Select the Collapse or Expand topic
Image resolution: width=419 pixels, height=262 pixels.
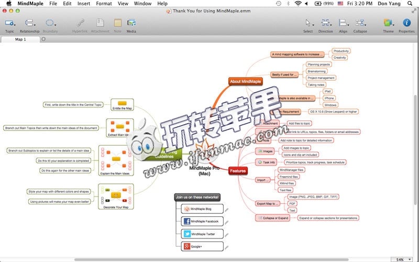coord(273,218)
